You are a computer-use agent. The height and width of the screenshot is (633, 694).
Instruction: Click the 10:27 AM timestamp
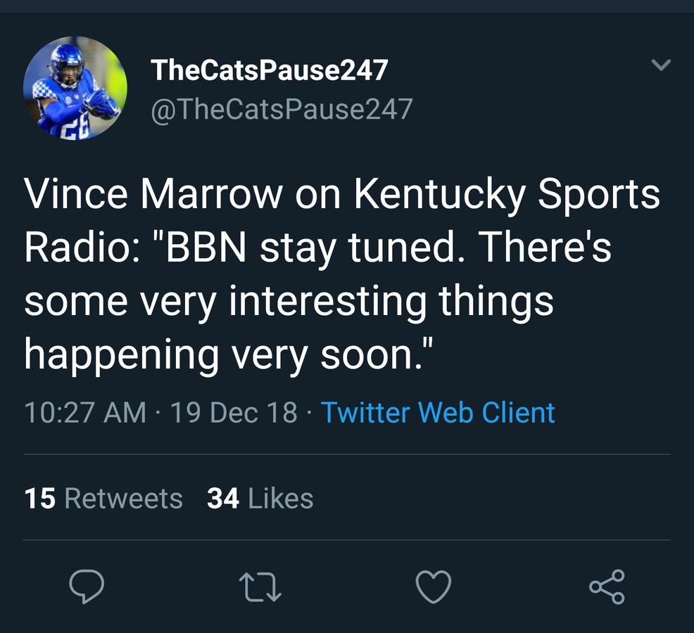[85, 412]
